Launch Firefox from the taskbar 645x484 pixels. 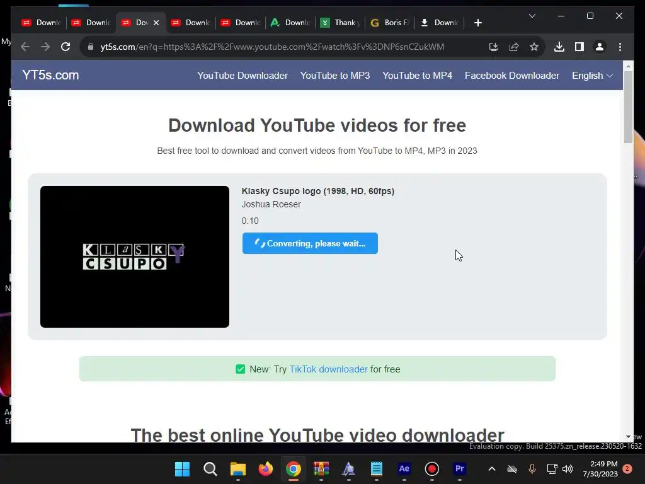[266, 469]
